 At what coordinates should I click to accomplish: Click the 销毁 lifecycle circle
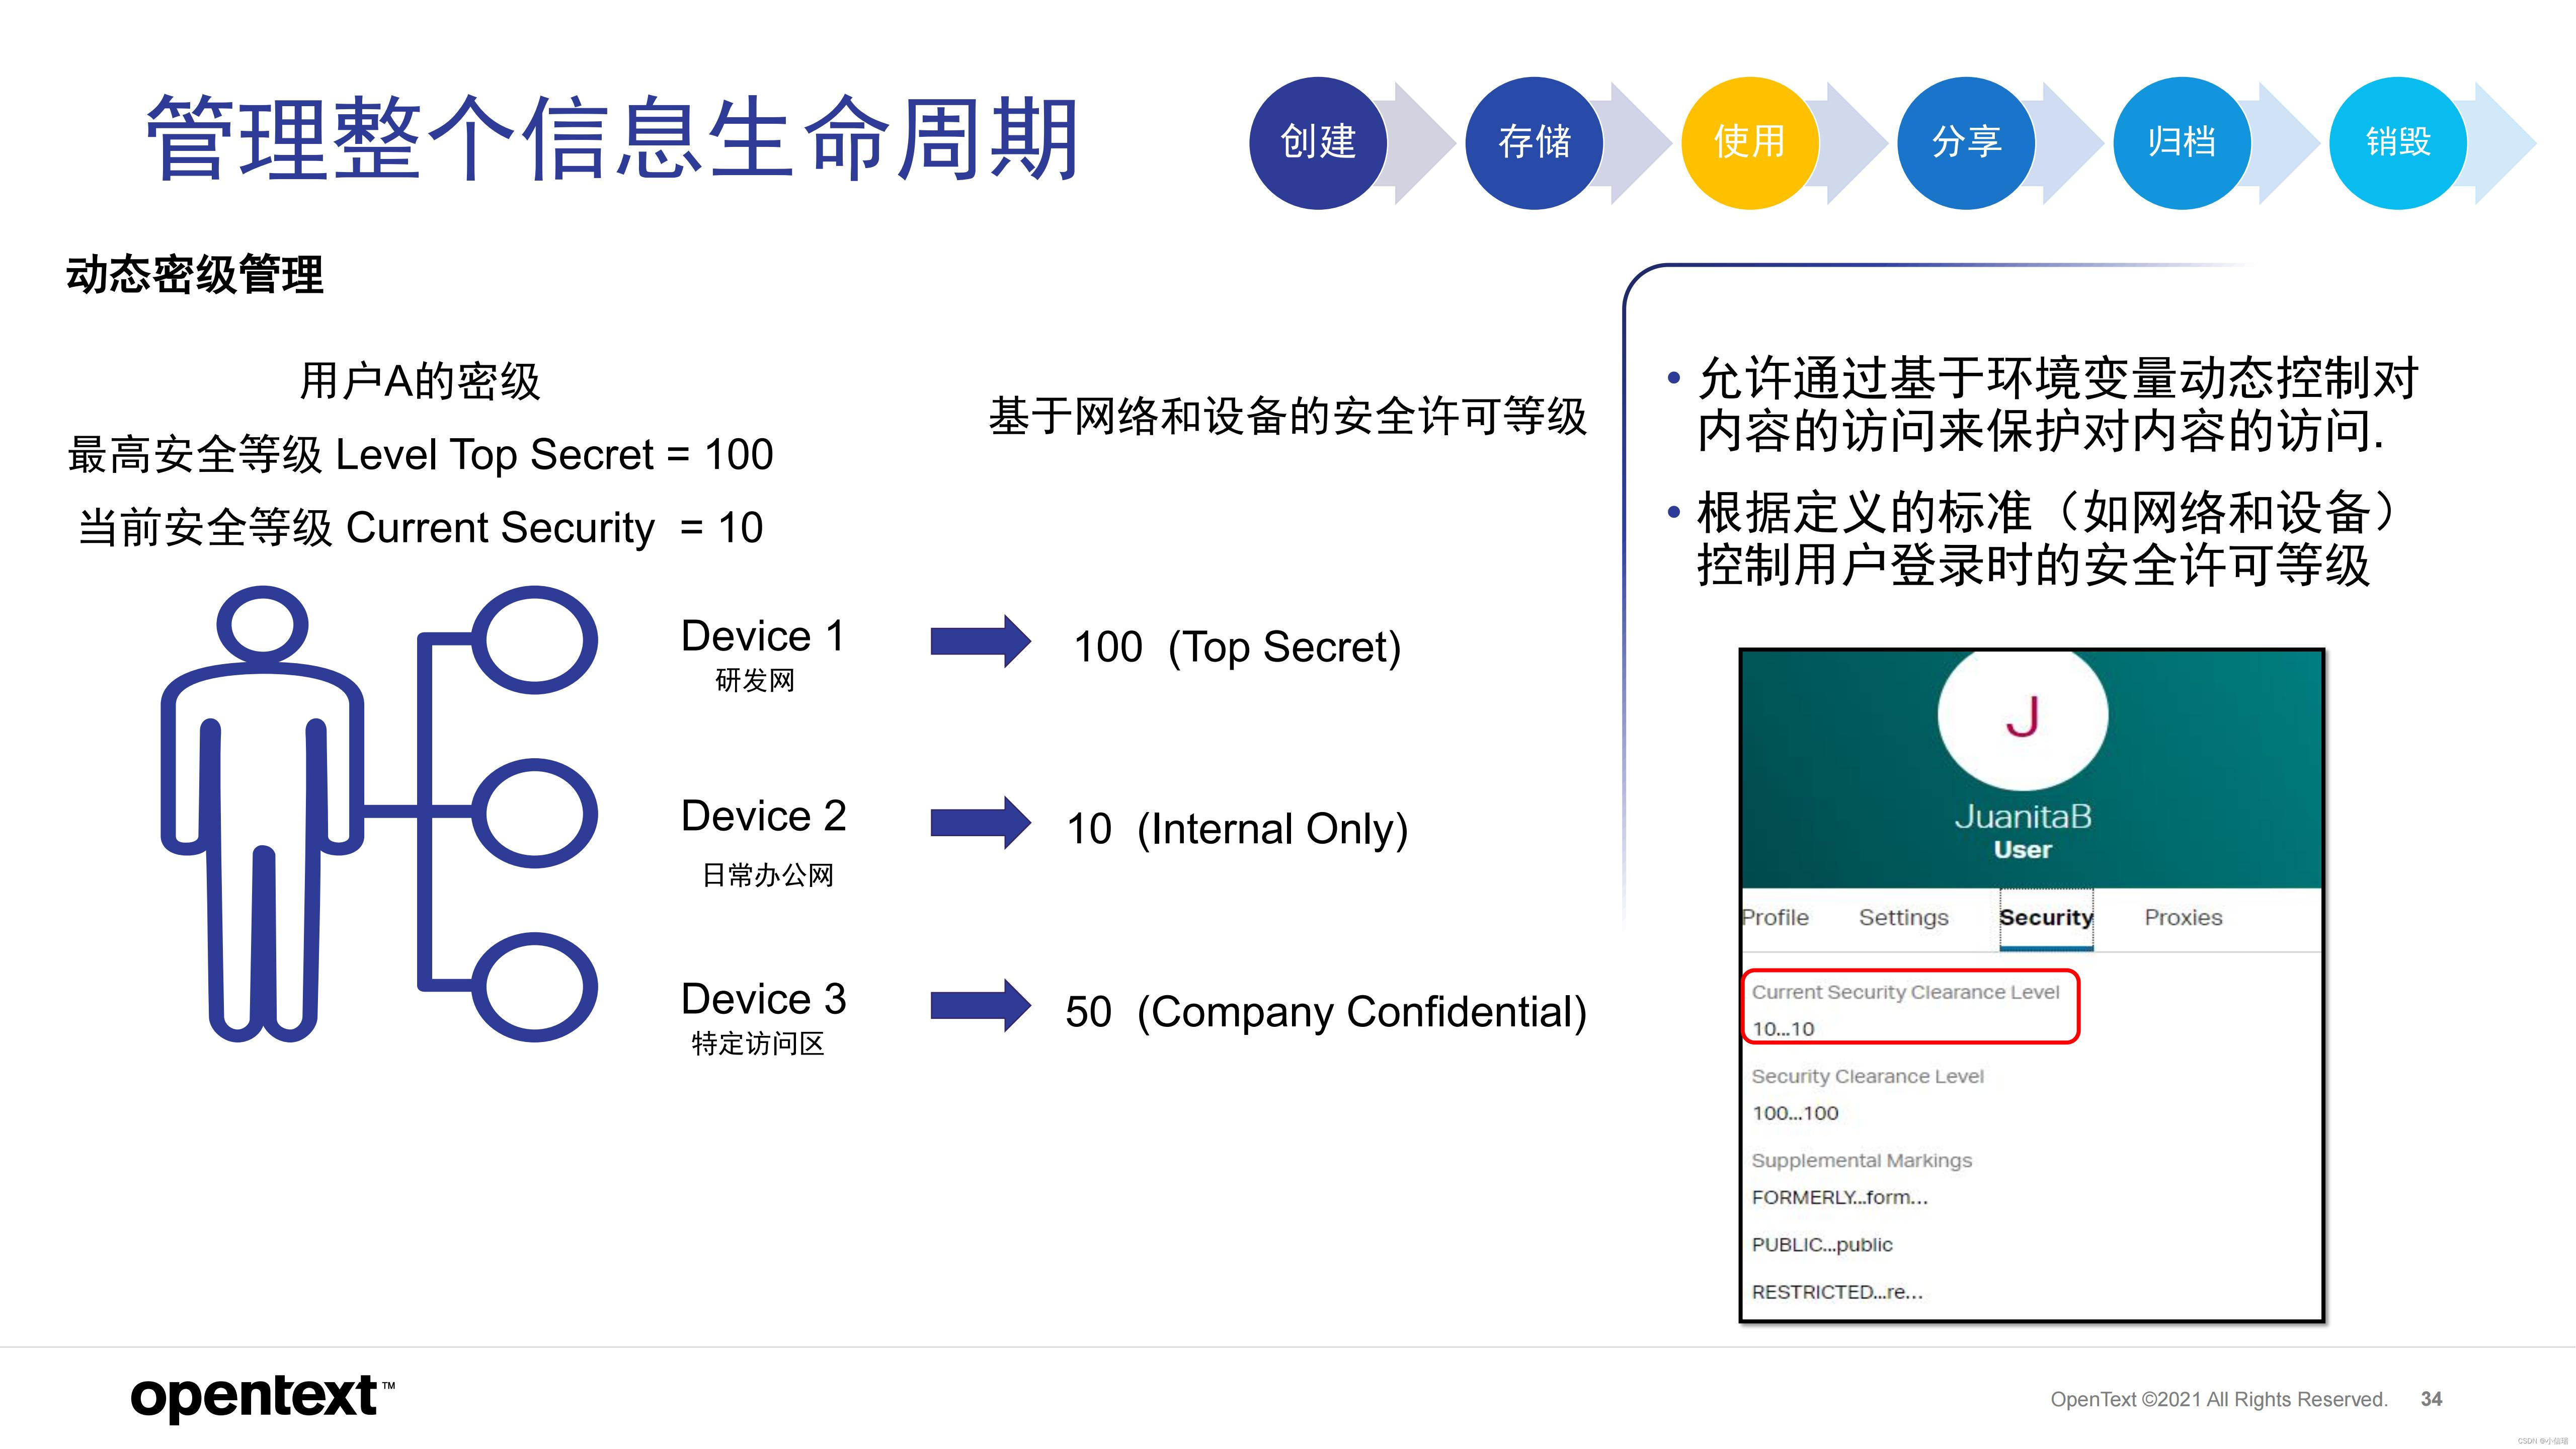click(x=2397, y=142)
